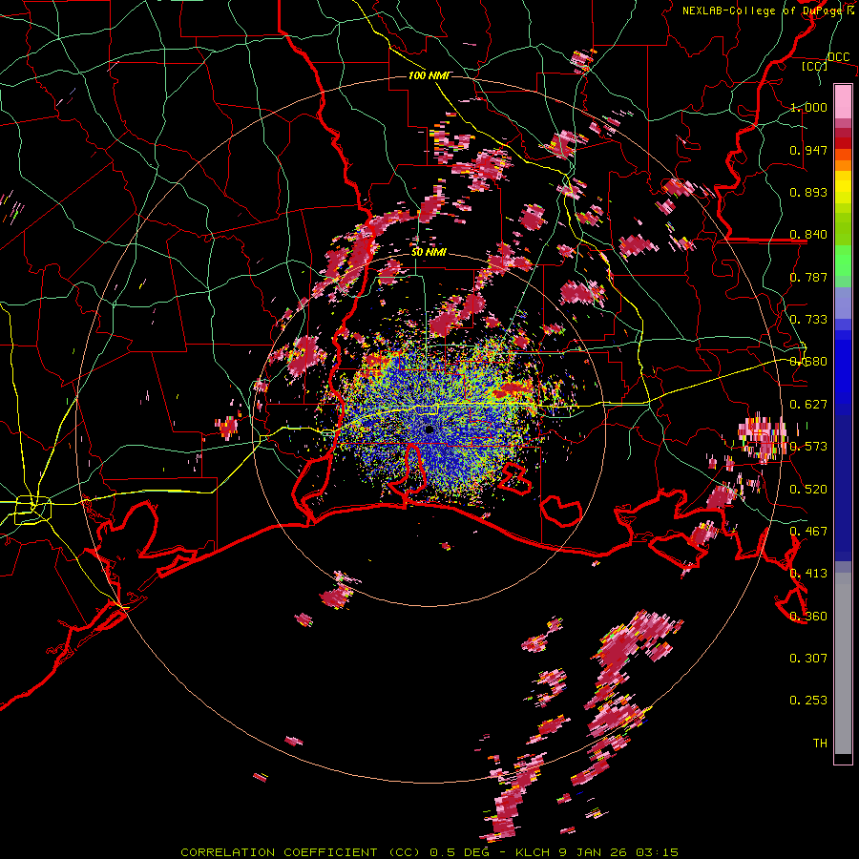Click the 0.627 color scale label
Screen dimensions: 859x859
[808, 405]
